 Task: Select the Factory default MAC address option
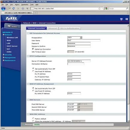(x=33, y=118)
